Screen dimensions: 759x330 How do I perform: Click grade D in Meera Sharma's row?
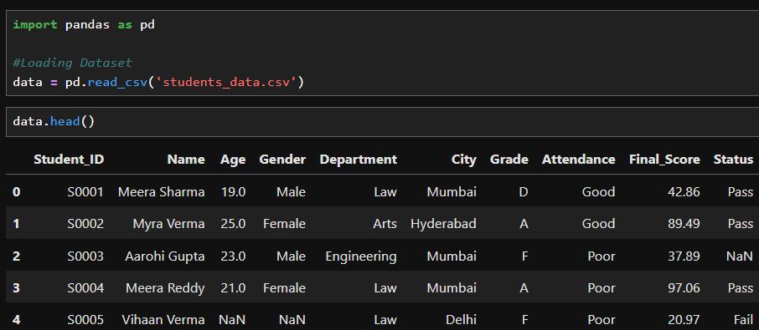(524, 192)
